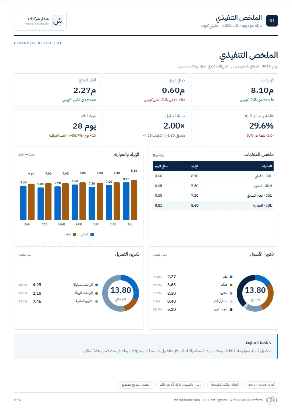Screen dimensions: 292x414
Task: Click the current liabilities blue legend dot
Action: click(x=96, y=285)
